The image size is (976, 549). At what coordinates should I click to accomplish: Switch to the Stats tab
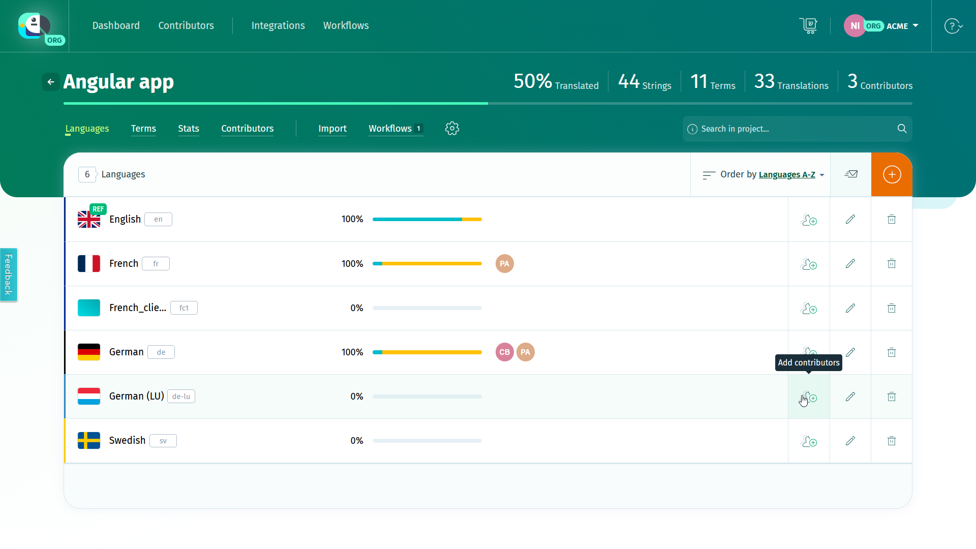189,129
